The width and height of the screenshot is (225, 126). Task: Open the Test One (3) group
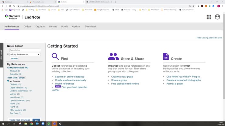point(15,113)
